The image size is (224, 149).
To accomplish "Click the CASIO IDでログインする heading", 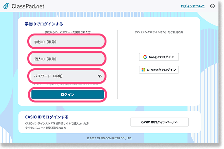I will [x=47, y=117].
